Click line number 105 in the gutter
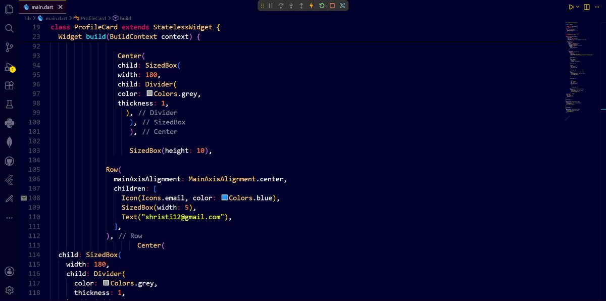Viewport: 606px width, 301px height. click(34, 170)
